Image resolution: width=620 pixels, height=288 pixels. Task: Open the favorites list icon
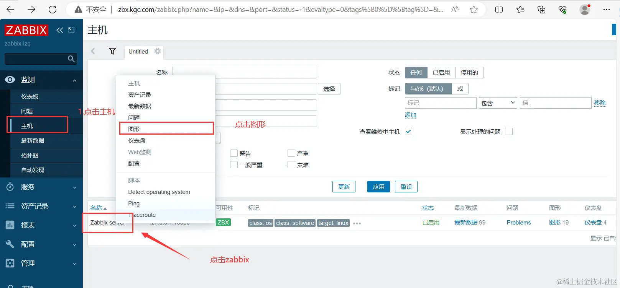[x=520, y=10]
